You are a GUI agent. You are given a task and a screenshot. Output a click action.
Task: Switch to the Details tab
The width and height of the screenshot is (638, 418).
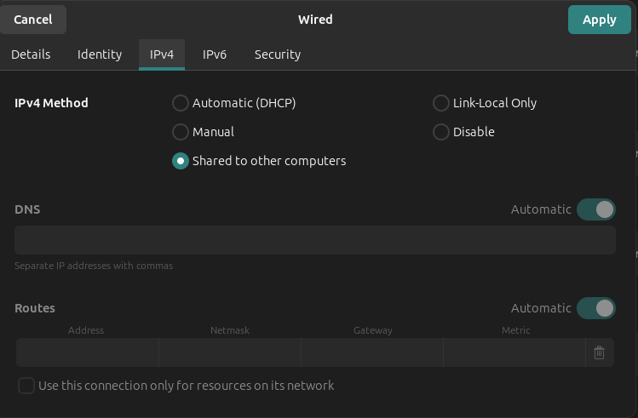coord(31,54)
